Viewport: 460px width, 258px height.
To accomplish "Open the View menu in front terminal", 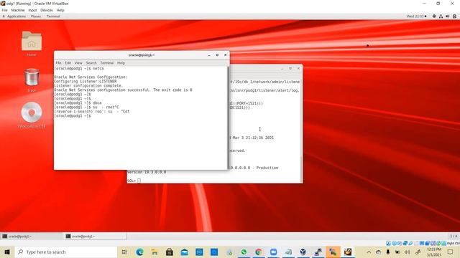I will pyautogui.click(x=78, y=63).
